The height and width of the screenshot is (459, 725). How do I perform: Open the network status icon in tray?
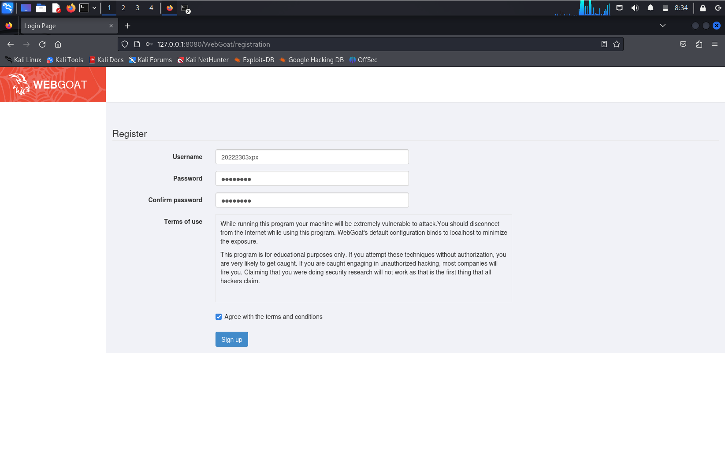coord(619,8)
